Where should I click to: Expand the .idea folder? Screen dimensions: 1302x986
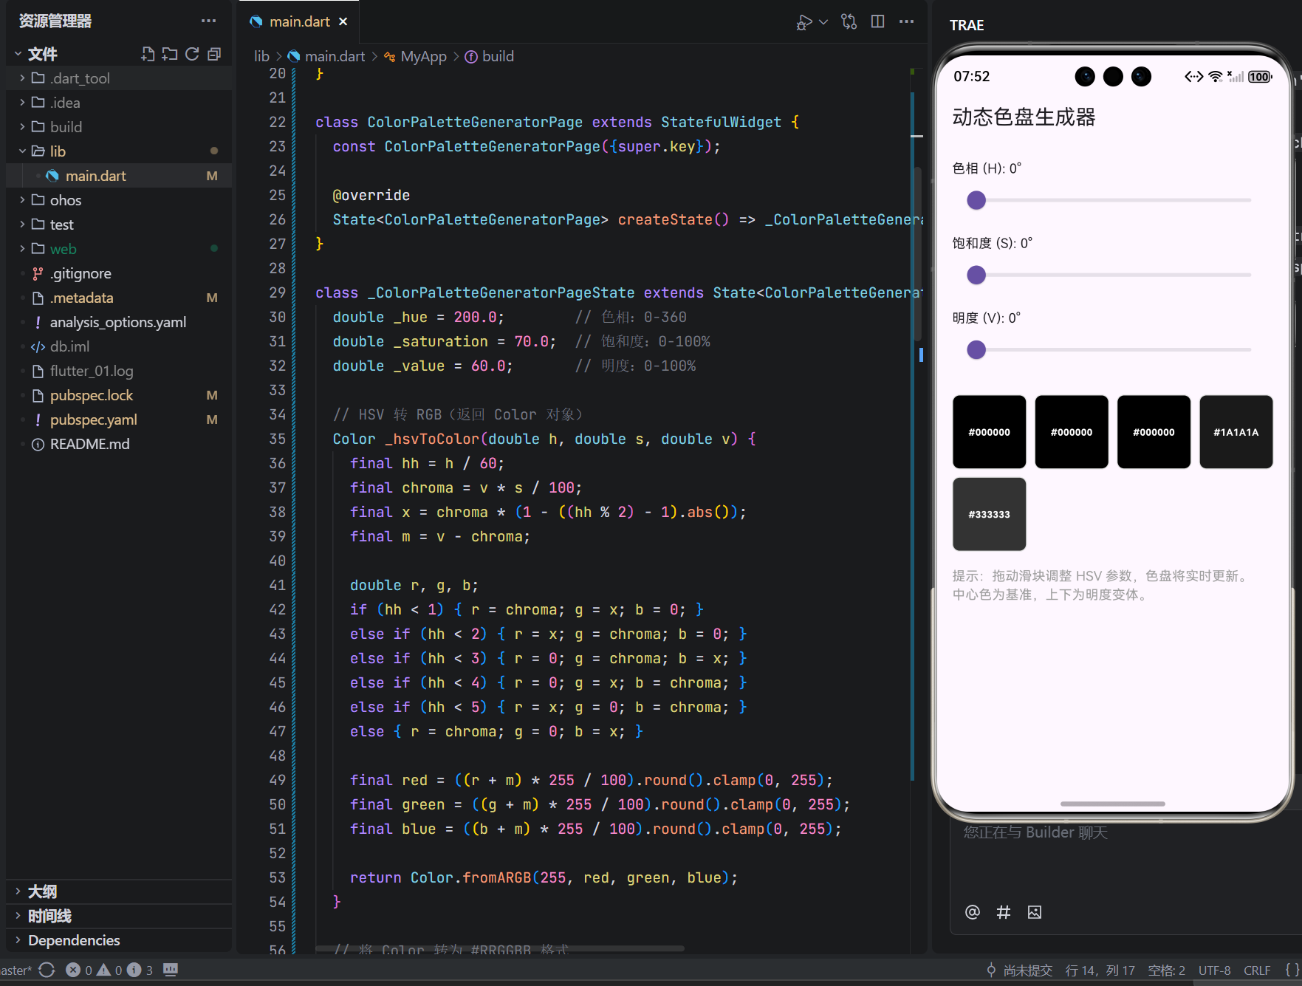(118, 103)
